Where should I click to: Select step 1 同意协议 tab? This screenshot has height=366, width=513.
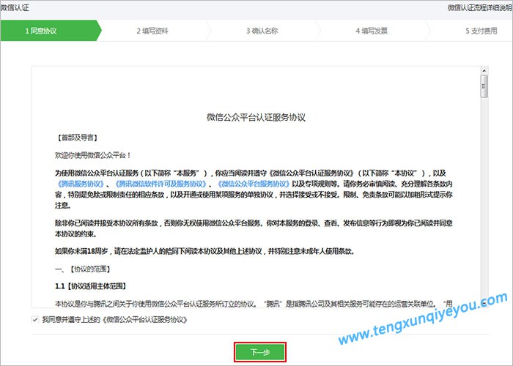coord(49,31)
